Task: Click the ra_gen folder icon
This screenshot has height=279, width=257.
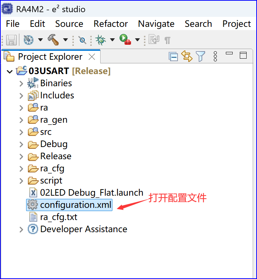Action: pyautogui.click(x=33, y=120)
